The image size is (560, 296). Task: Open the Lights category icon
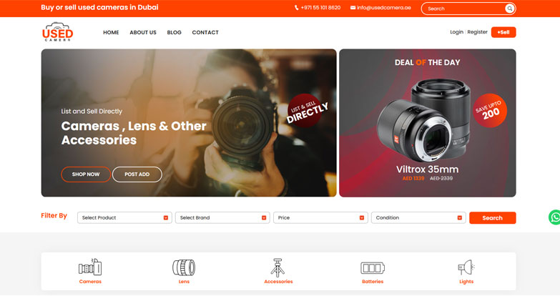click(466, 267)
